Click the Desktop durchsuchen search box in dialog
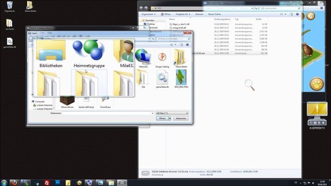This screenshot has height=186, width=331. tap(174, 39)
